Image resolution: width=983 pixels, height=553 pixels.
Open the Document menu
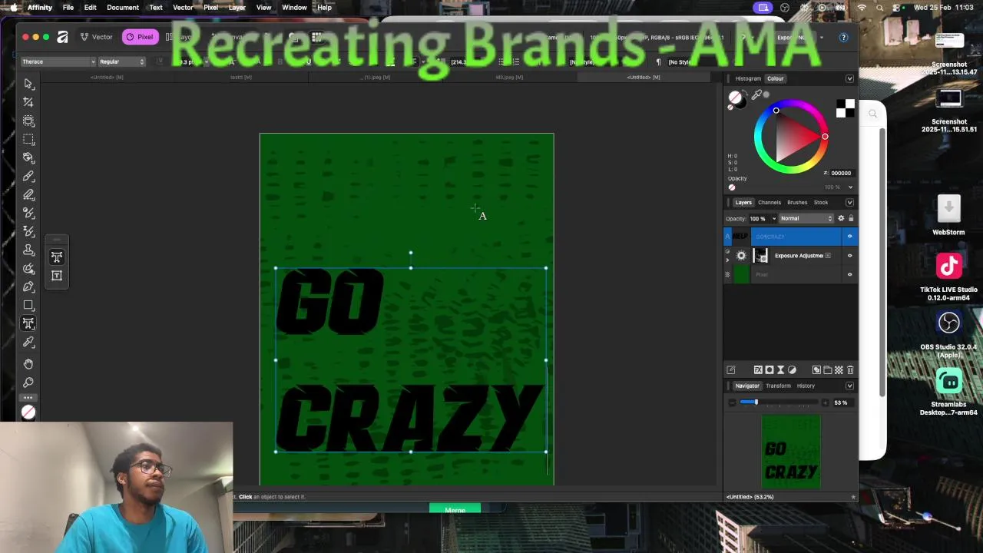click(x=123, y=8)
